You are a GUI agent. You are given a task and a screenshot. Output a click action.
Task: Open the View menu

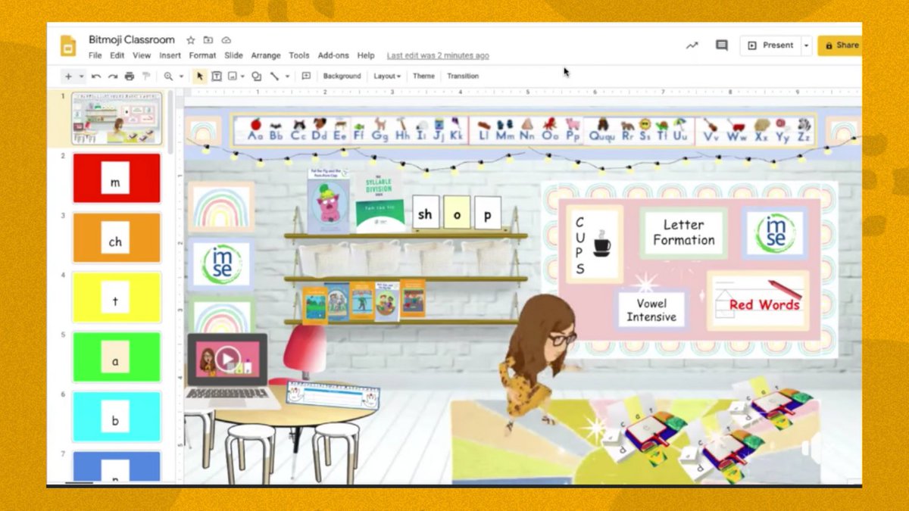(142, 56)
